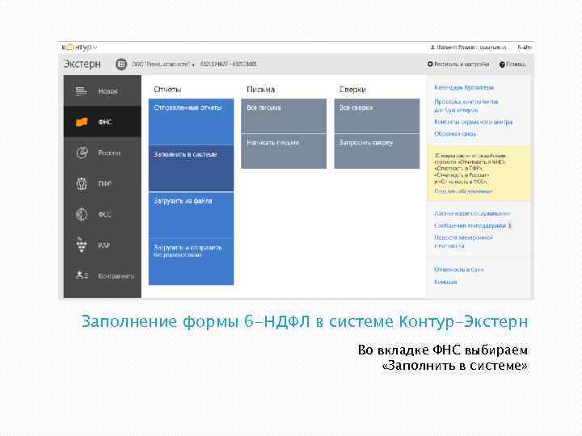Open the Росстат pie chart icon

click(82, 153)
